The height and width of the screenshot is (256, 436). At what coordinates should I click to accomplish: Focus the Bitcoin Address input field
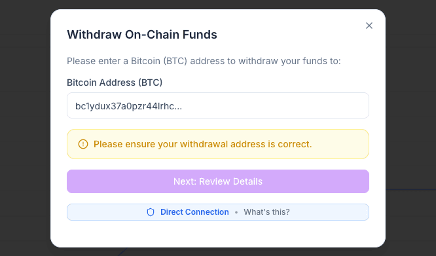click(x=218, y=105)
